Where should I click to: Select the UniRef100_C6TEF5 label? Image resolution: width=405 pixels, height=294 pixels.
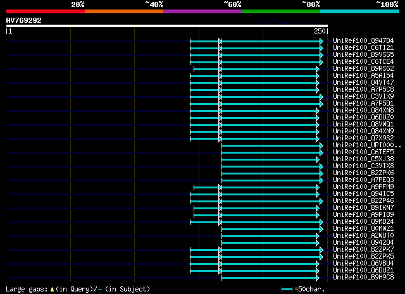click(x=363, y=152)
